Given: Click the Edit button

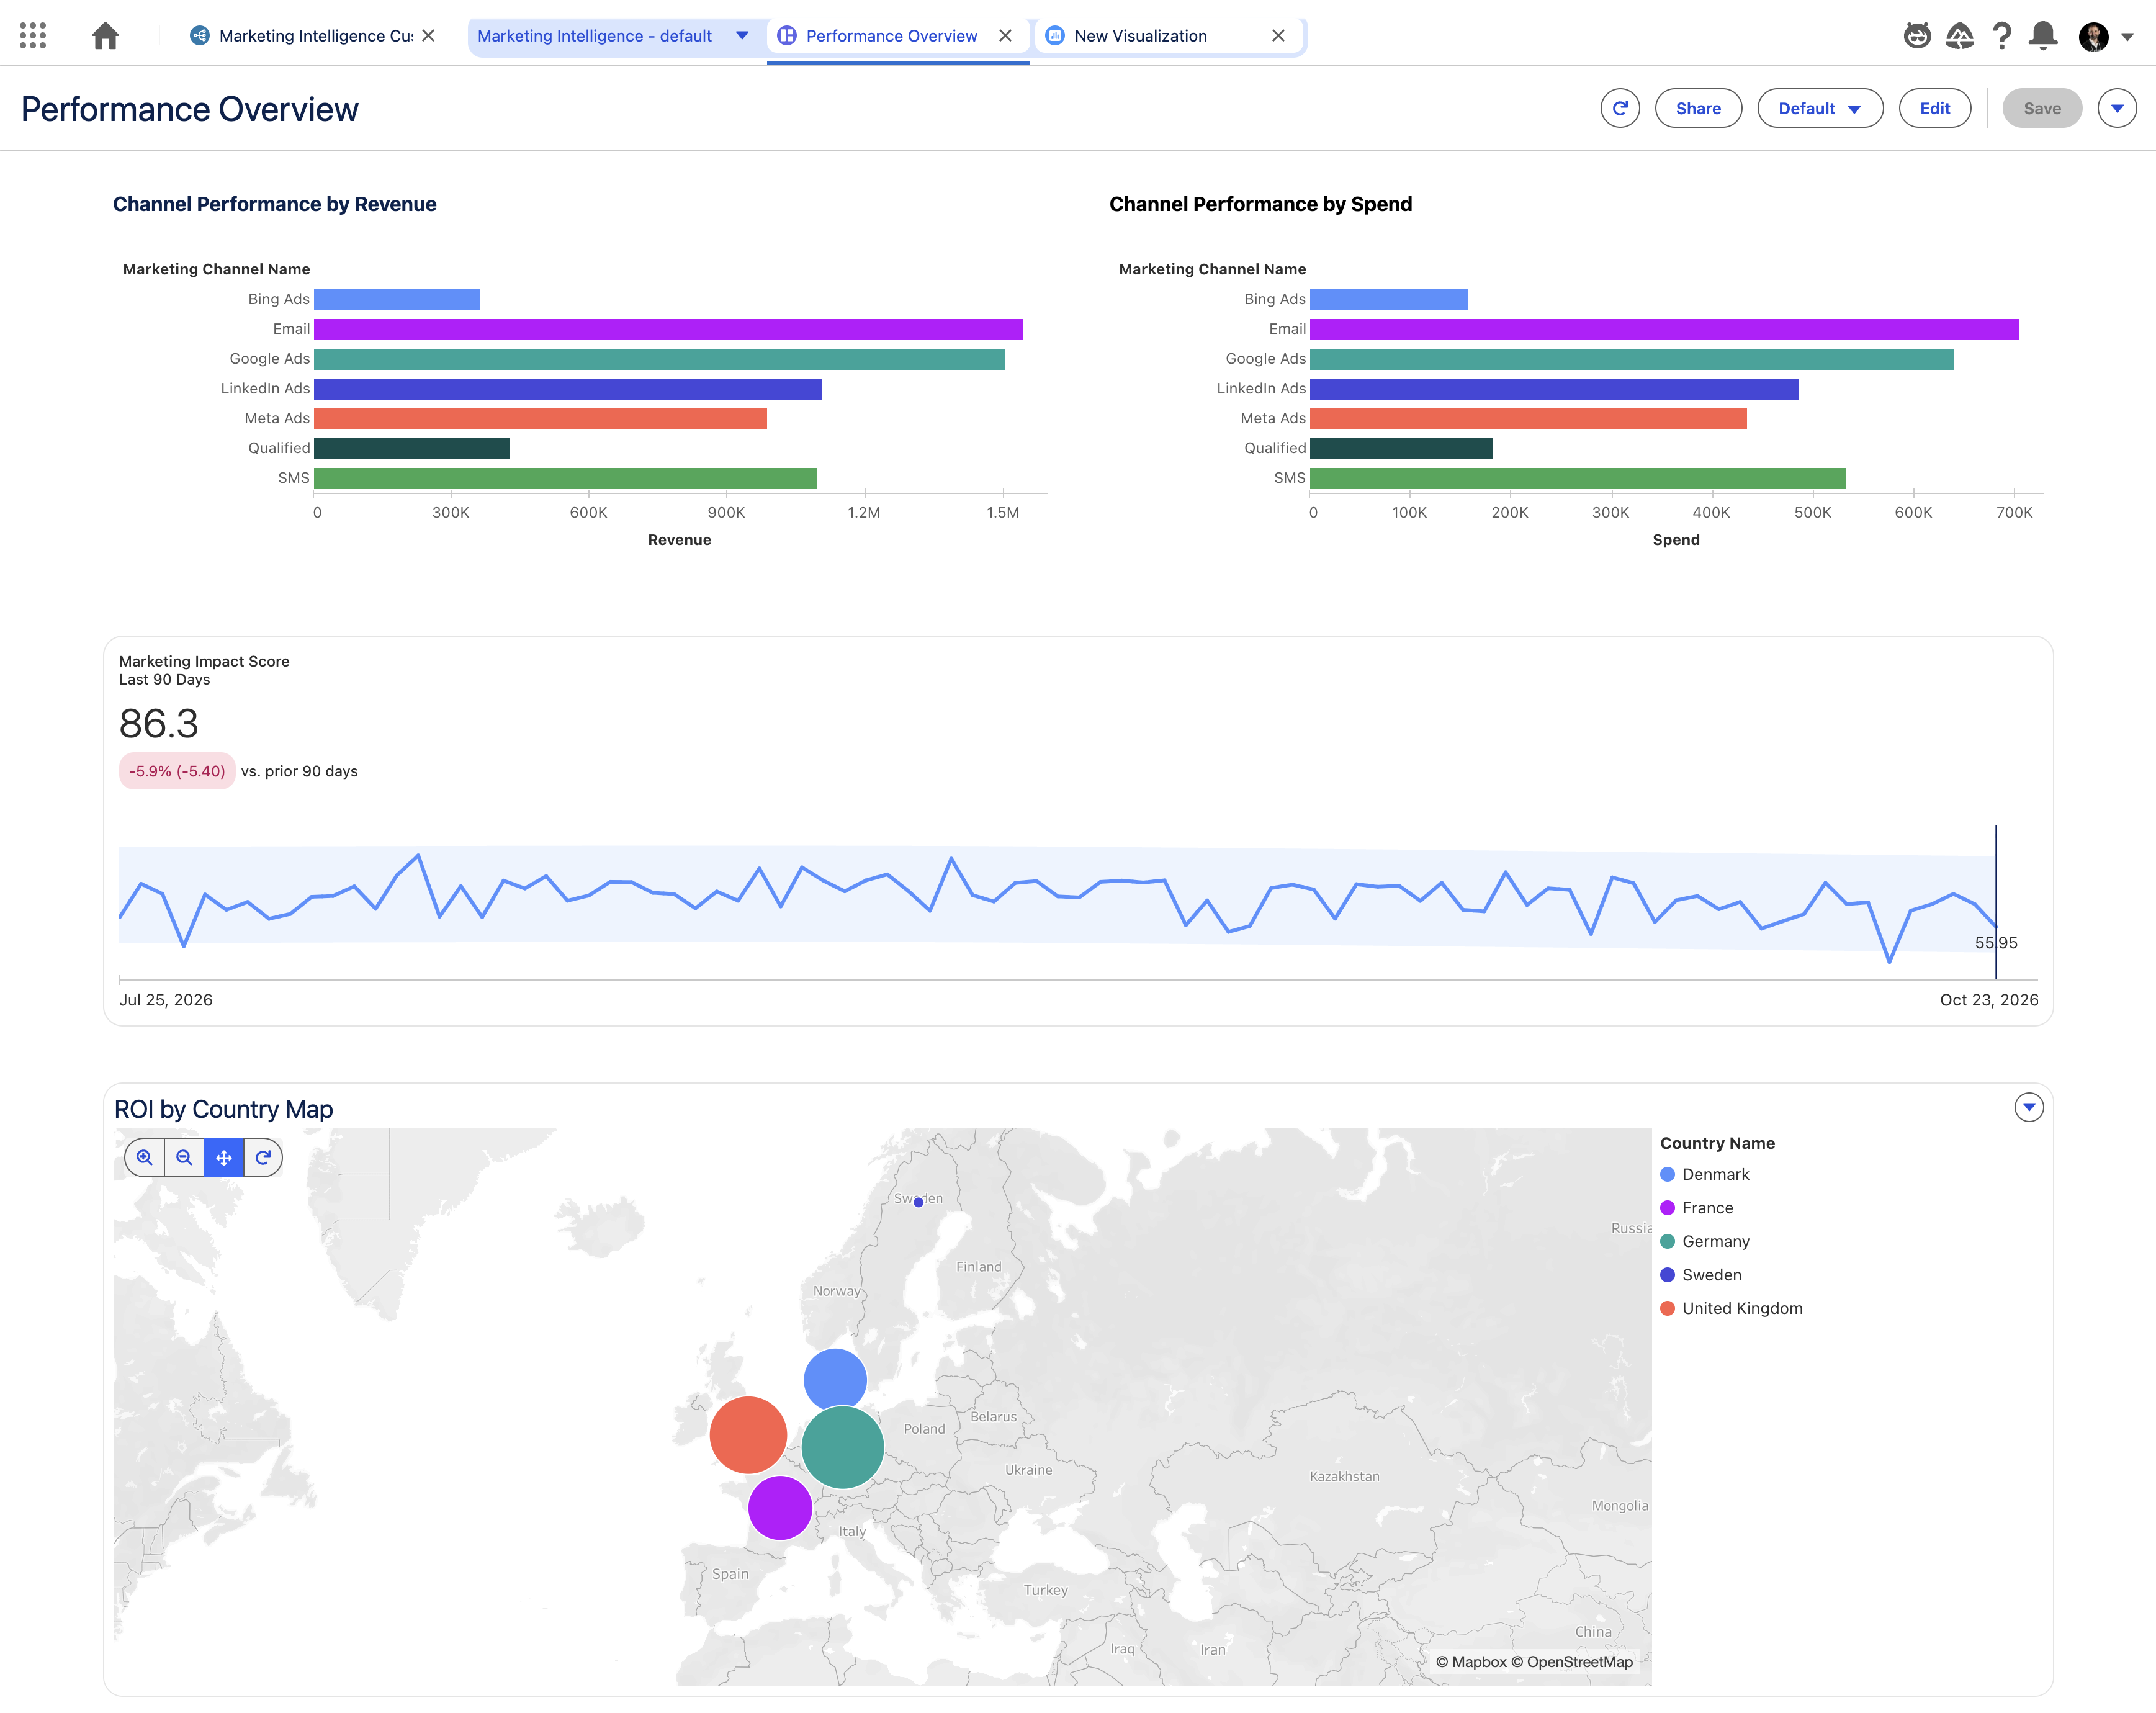Looking at the screenshot, I should point(1934,108).
